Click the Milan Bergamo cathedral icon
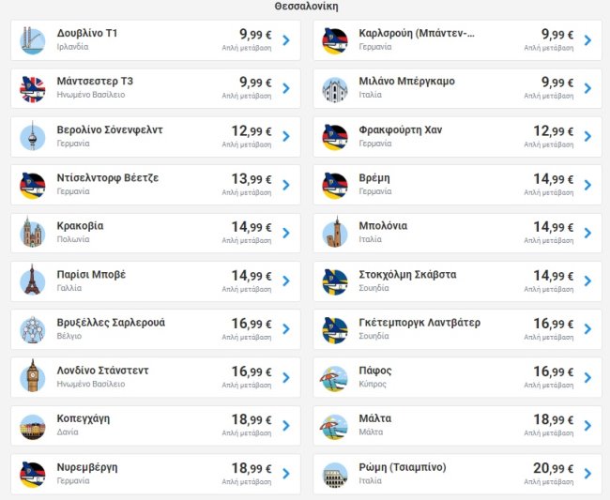This screenshot has height=500, width=610. point(335,88)
